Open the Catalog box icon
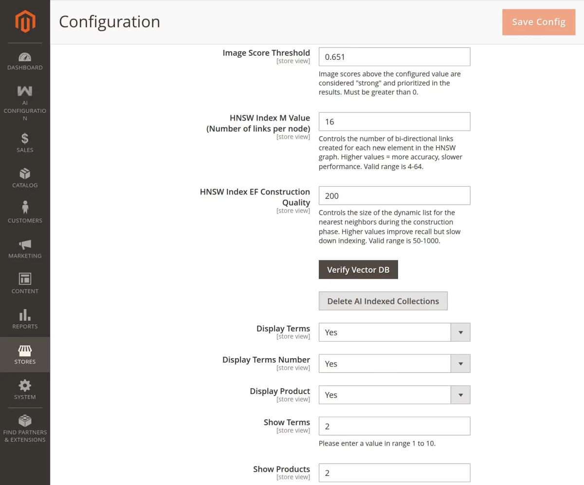Screen dimensions: 584x485 click(x=25, y=173)
